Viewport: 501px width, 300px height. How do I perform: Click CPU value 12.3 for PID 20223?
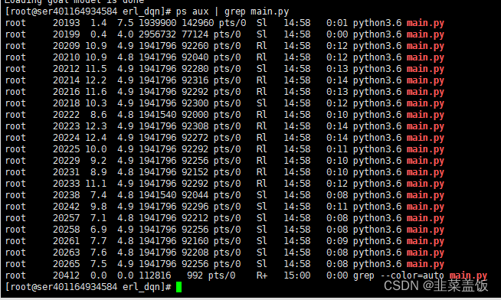[x=96, y=126]
